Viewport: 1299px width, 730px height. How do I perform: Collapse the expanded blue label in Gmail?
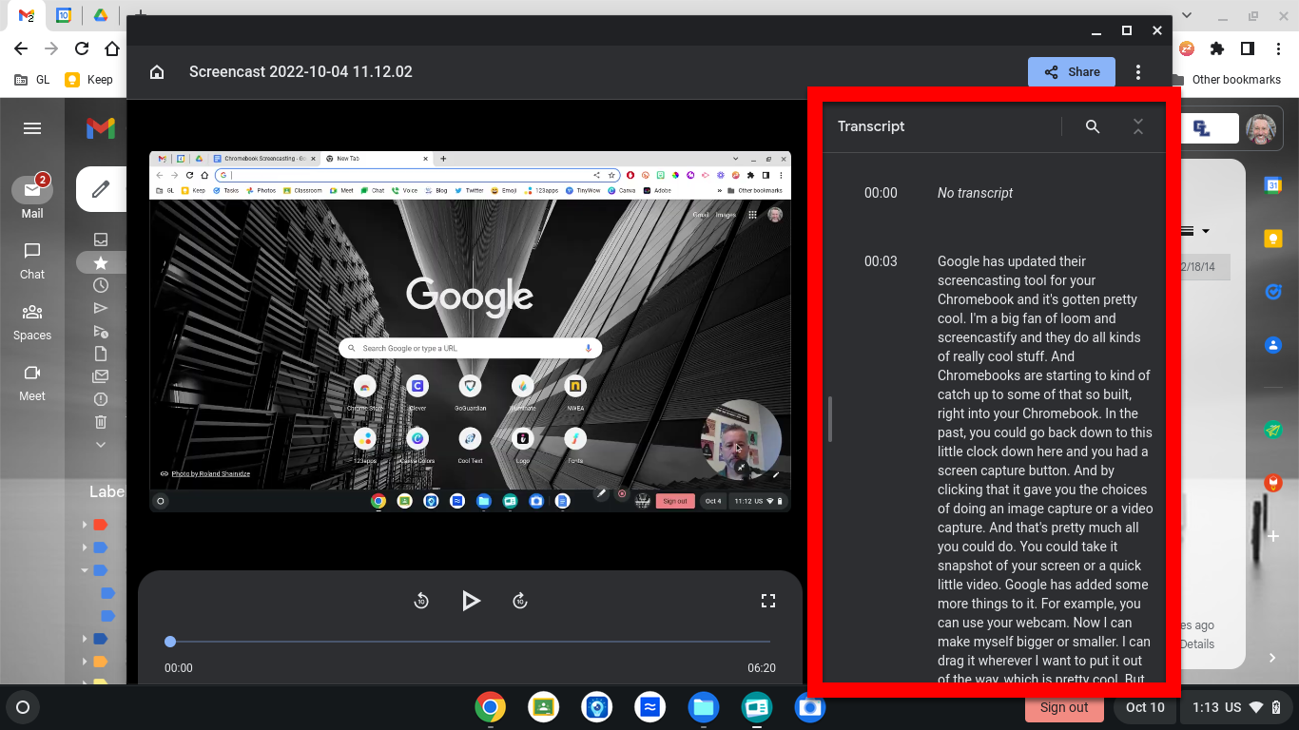pos(85,570)
